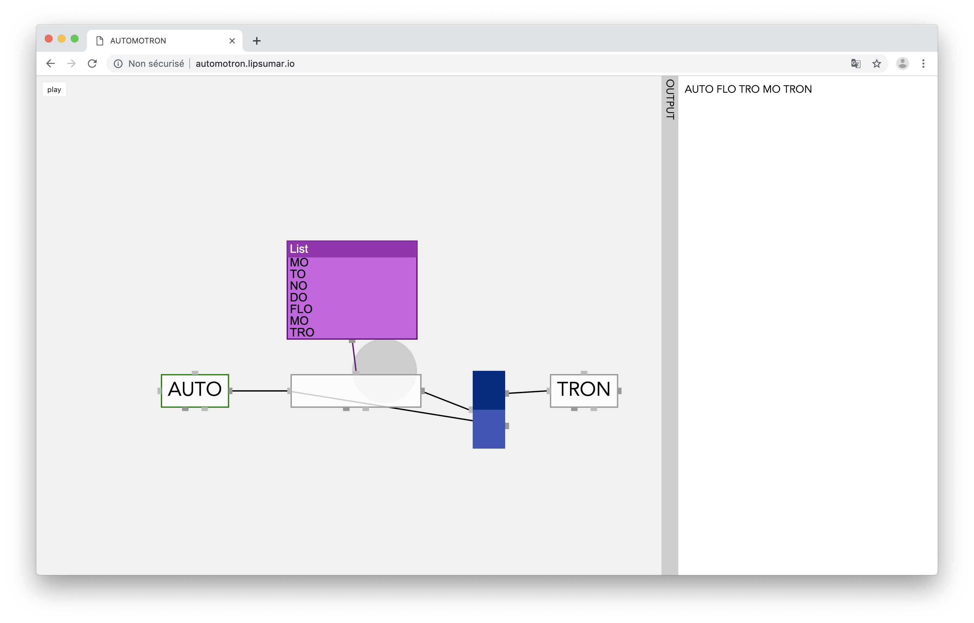This screenshot has width=974, height=623.
Task: Reload the page
Action: point(92,64)
